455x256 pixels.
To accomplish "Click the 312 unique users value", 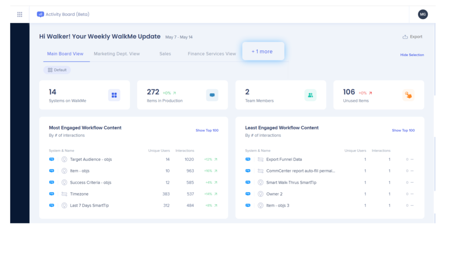I will coord(166,205).
